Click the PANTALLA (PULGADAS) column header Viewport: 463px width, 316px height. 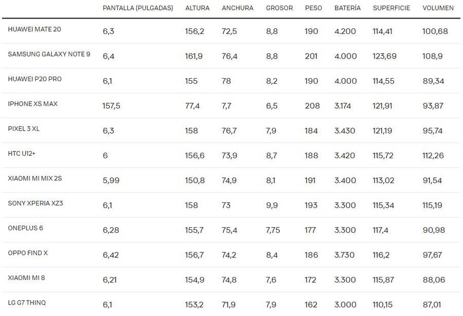(x=138, y=8)
